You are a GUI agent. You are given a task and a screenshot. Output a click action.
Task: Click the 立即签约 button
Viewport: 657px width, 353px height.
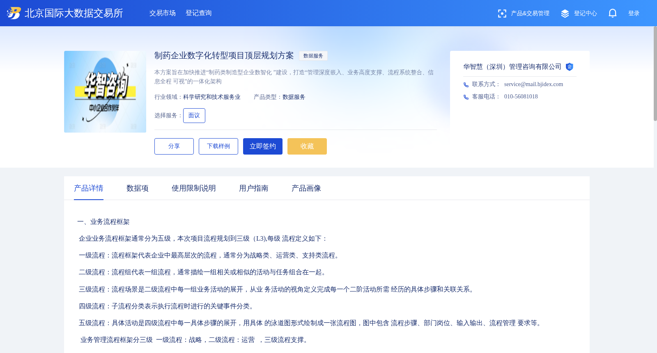[x=263, y=146]
